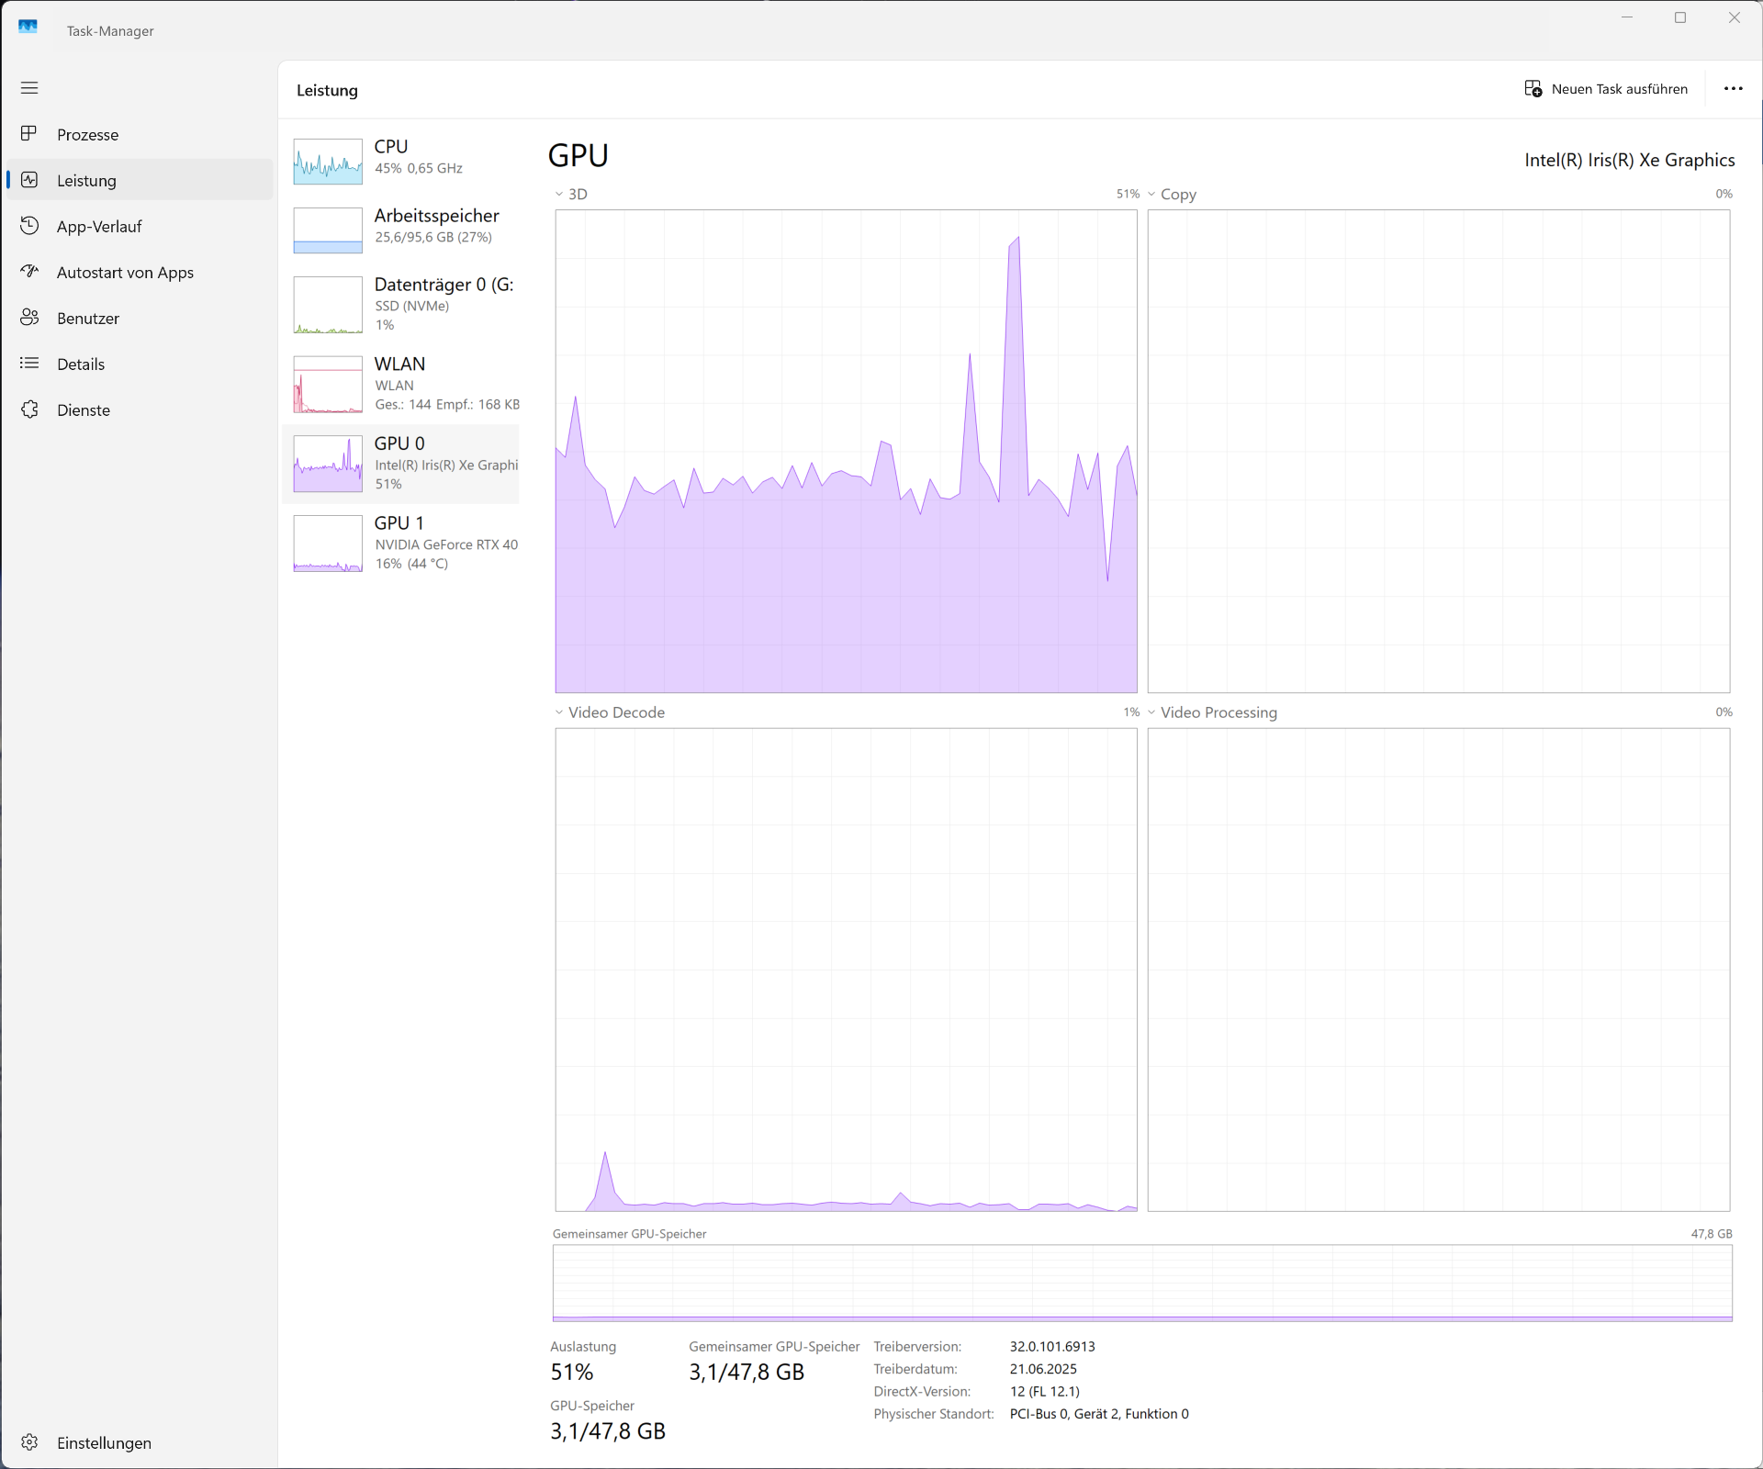
Task: Click the Gemeinsamer GPU-Speicher usage graph
Action: pyautogui.click(x=1141, y=1283)
